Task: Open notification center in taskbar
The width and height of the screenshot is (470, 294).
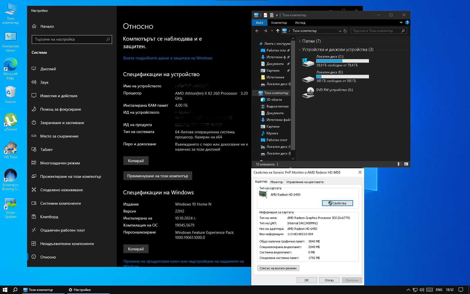Action: [461, 290]
